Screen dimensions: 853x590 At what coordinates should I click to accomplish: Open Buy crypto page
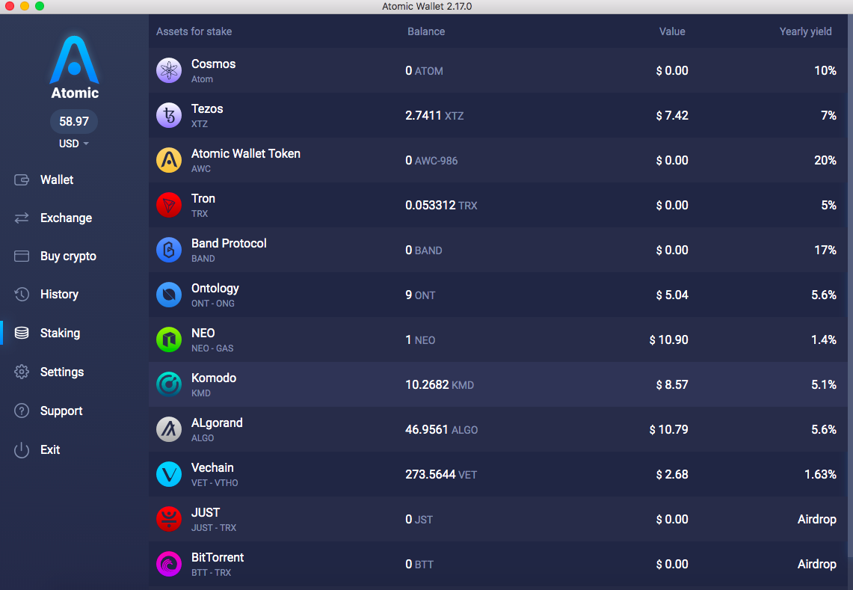(x=68, y=256)
